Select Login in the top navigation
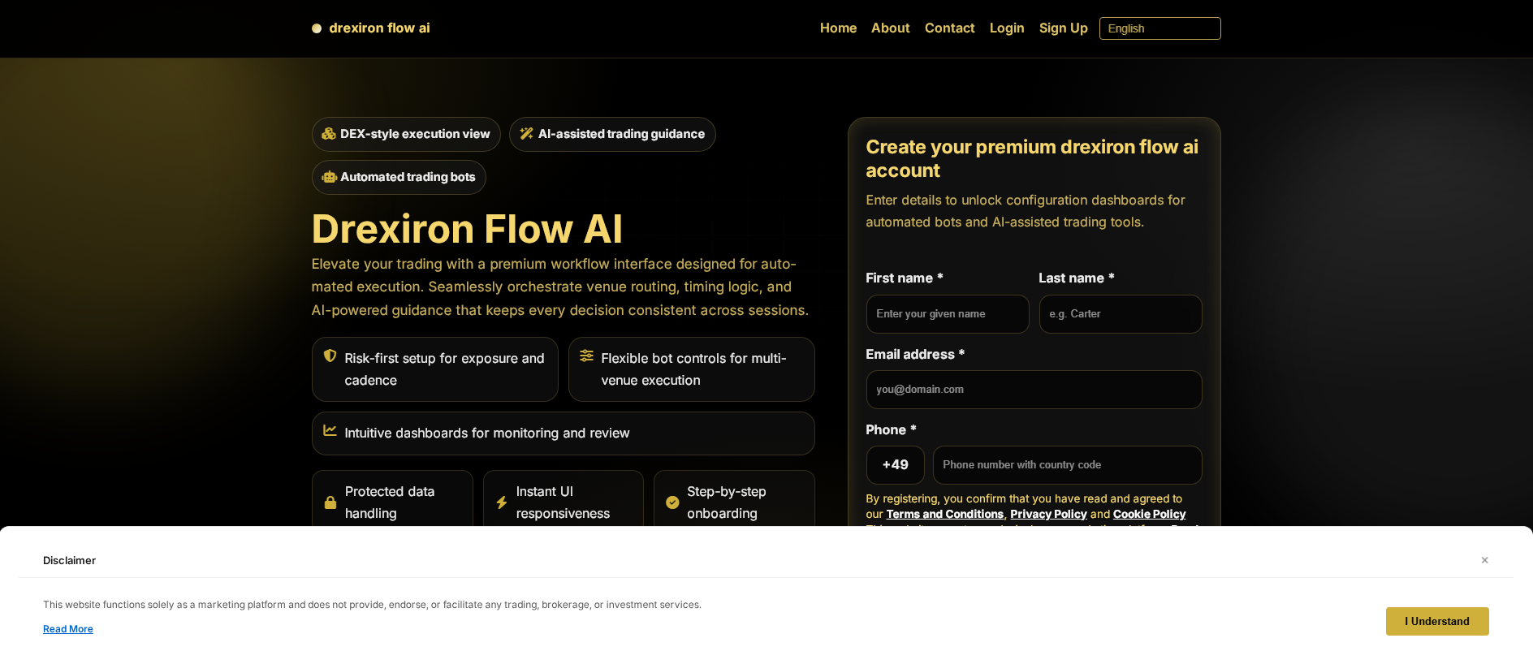This screenshot has height=664, width=1533. point(1007,28)
